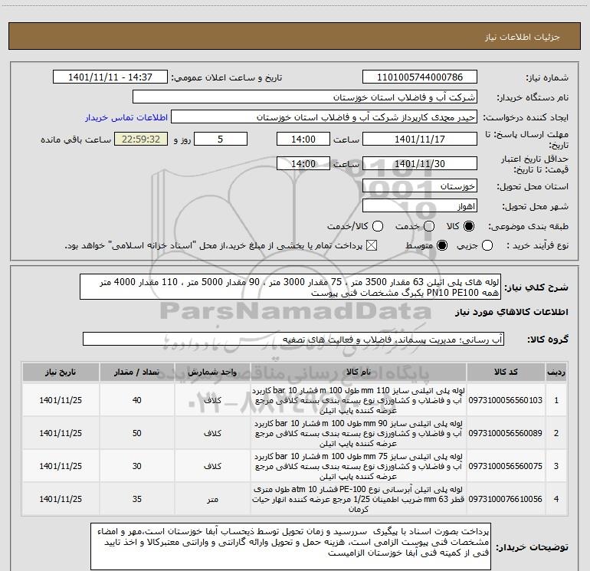Click the unit متر in row 4
Screen dimensions: 590x571
pos(212,500)
